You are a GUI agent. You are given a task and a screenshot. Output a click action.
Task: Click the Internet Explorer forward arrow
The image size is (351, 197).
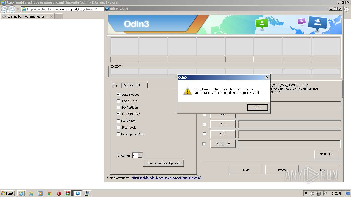[x=12, y=9]
